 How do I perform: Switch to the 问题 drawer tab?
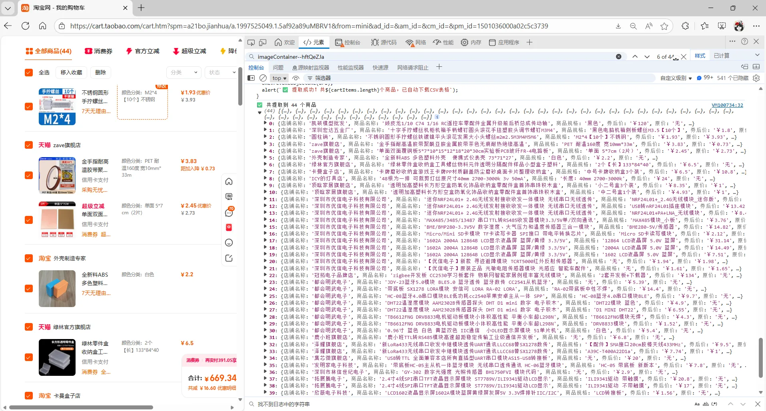278,68
